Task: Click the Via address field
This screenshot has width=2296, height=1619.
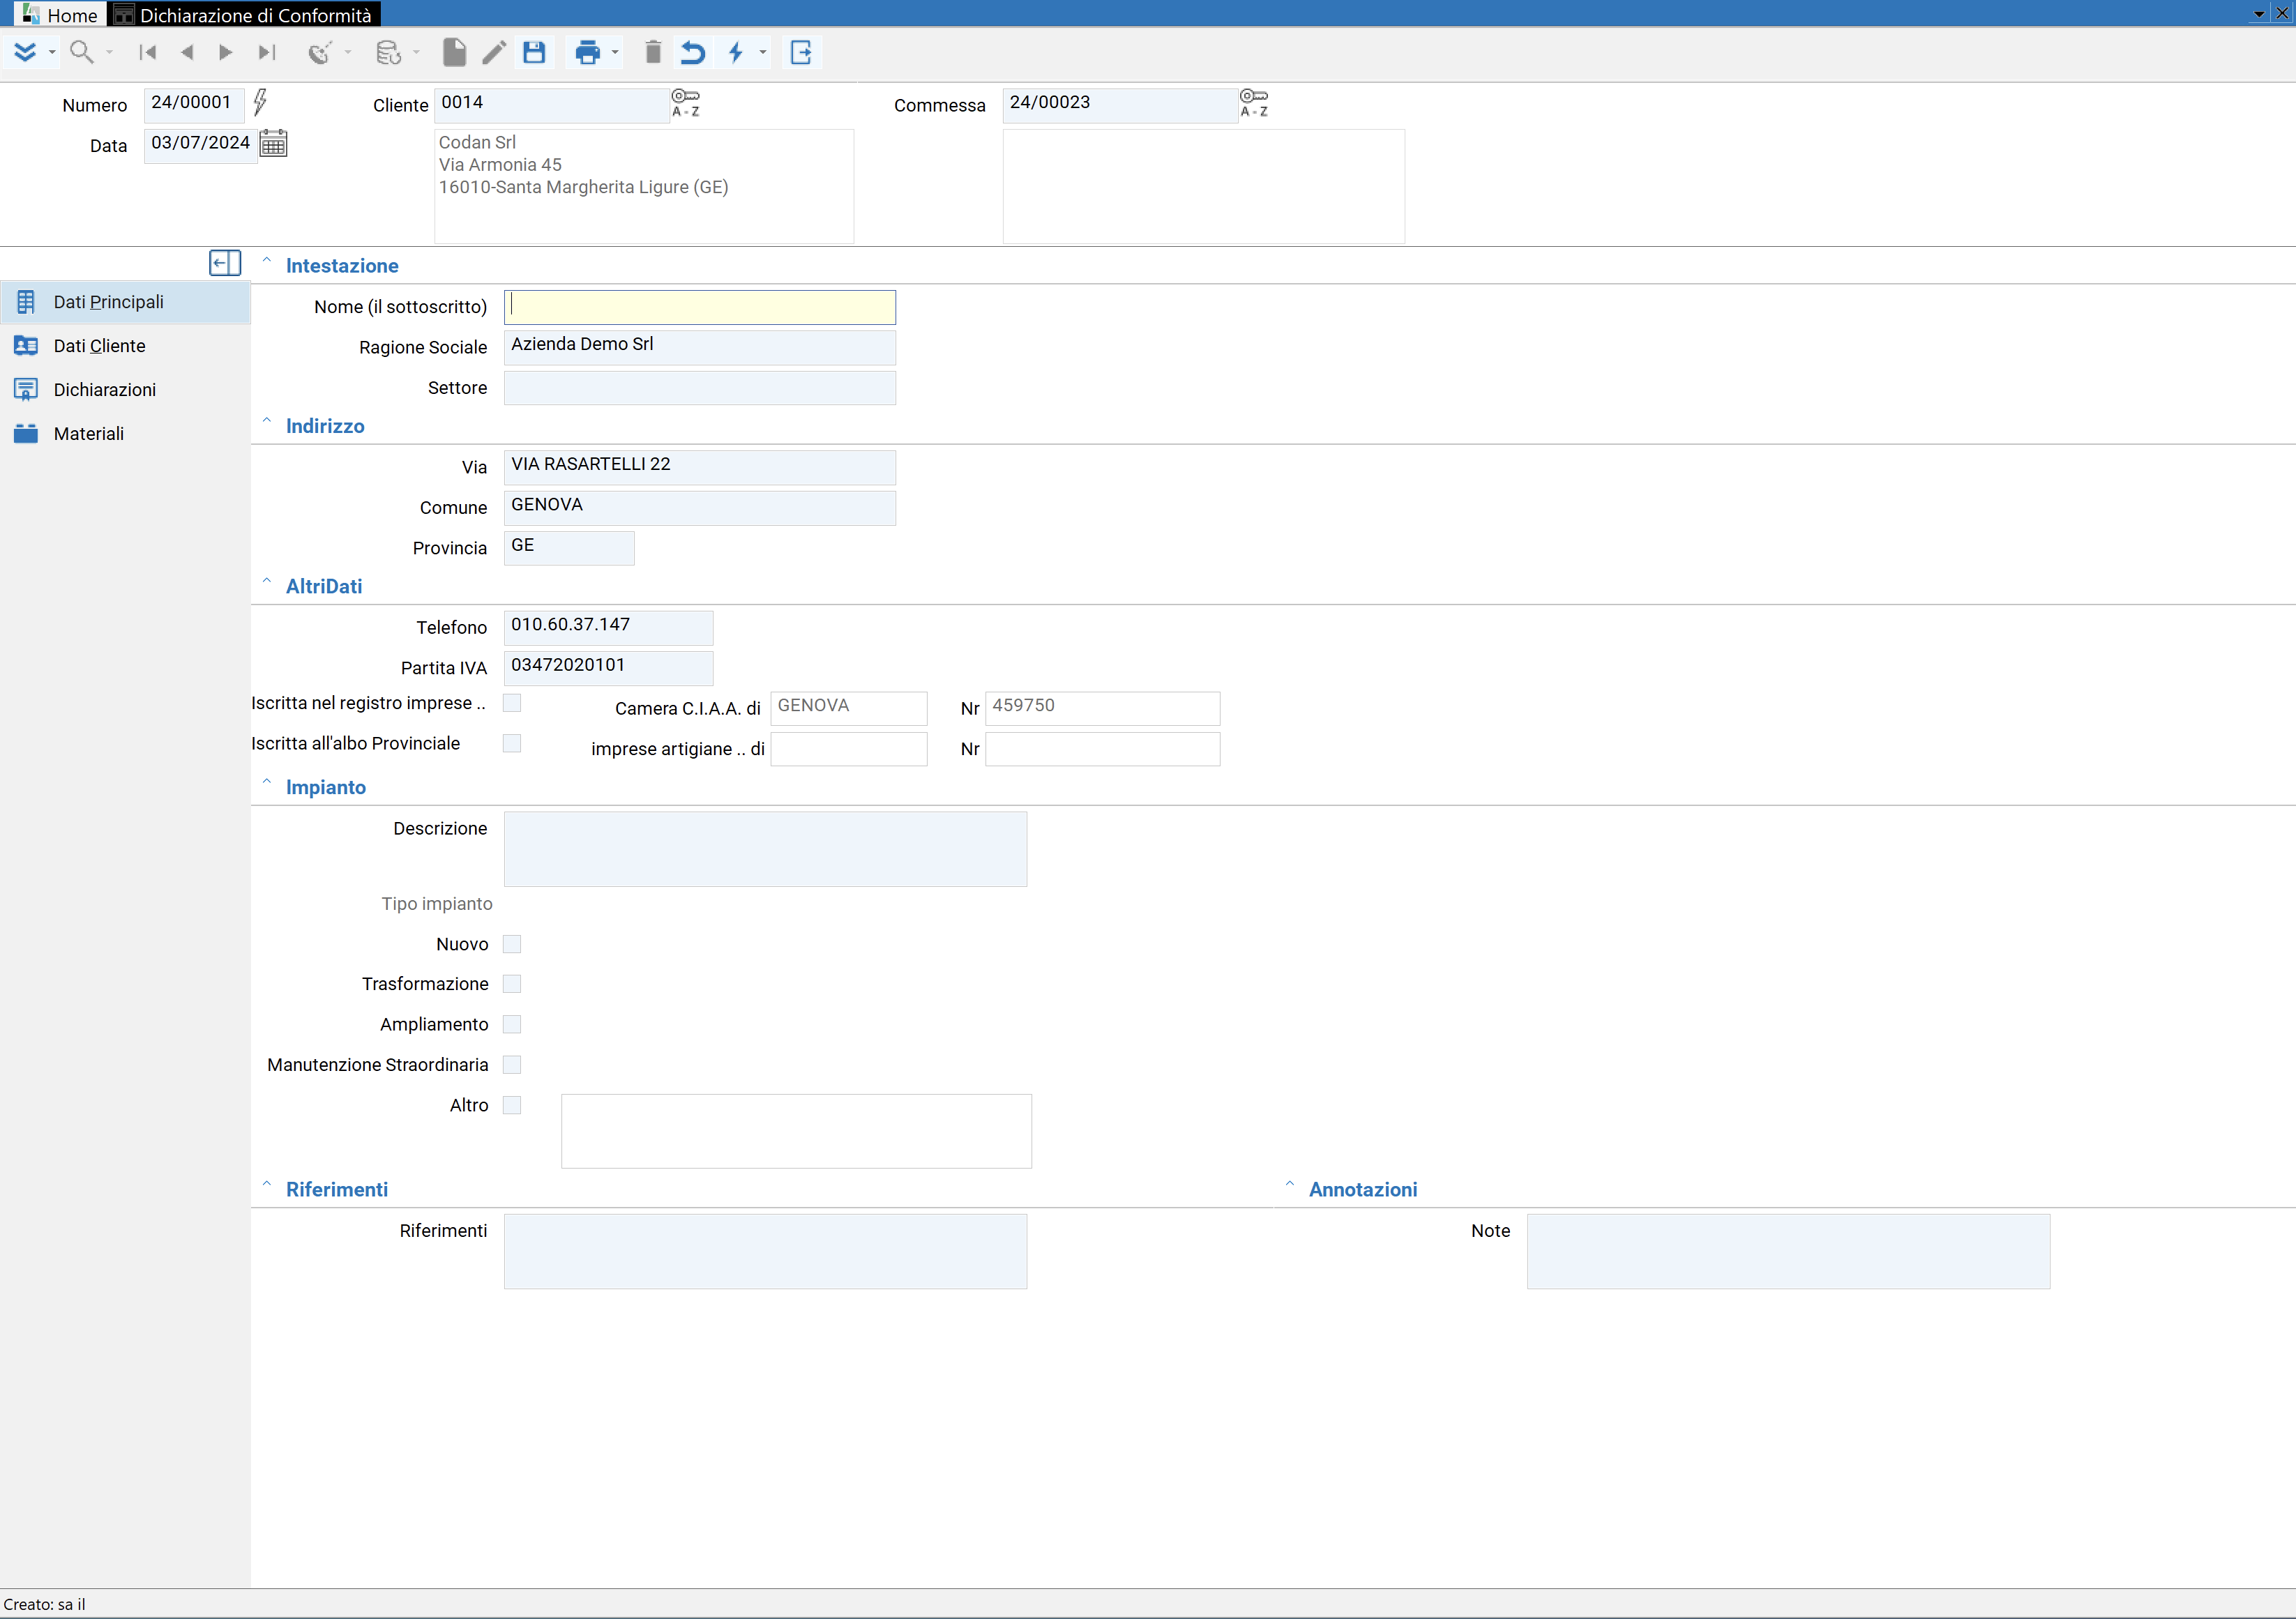Action: [700, 467]
